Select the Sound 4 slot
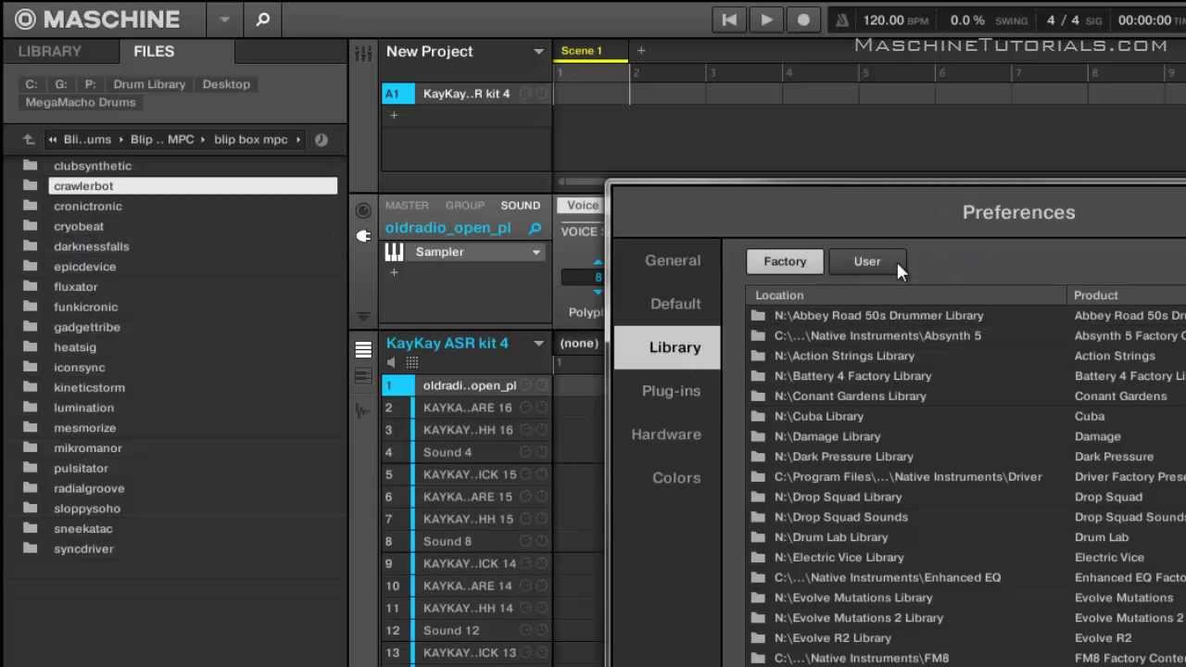Image resolution: width=1186 pixels, height=667 pixels. point(466,452)
